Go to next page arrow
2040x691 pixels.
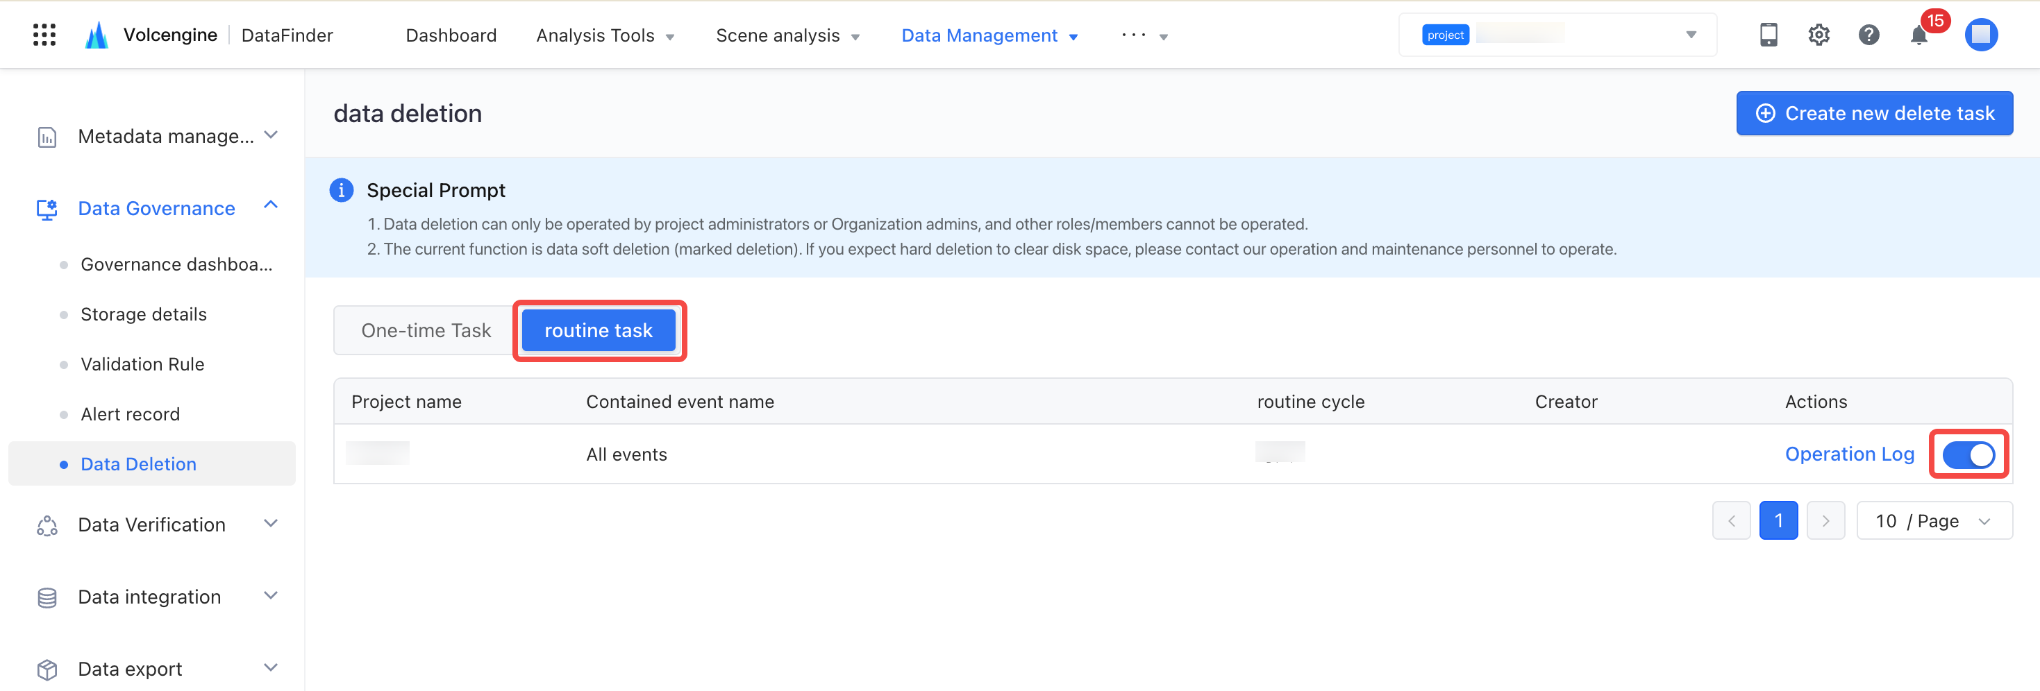[x=1825, y=521]
